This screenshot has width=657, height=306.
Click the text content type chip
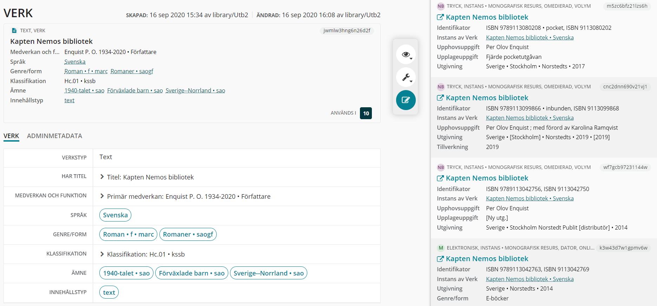tap(109, 292)
